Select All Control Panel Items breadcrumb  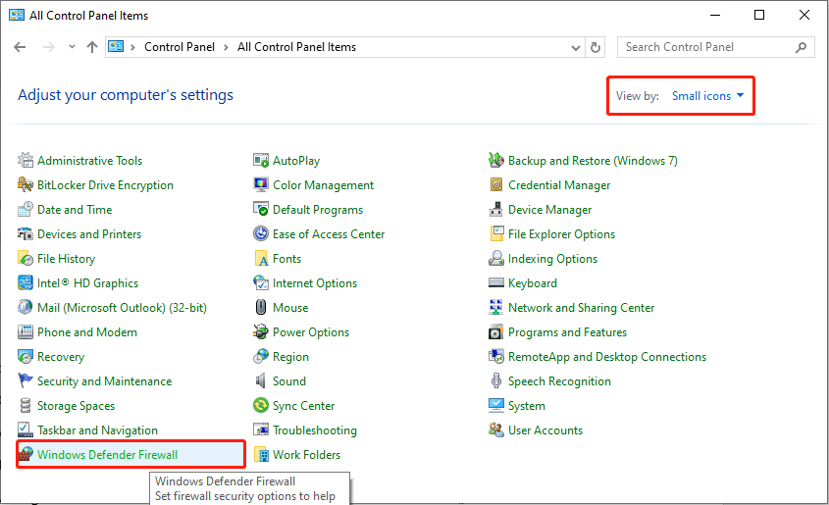click(x=296, y=47)
